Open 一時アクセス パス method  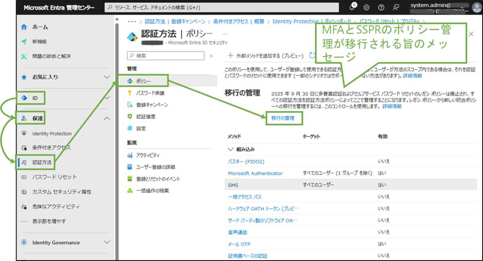click(245, 197)
